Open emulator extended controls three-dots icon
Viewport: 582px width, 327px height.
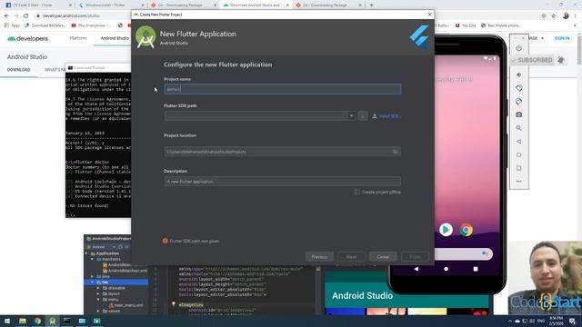[519, 182]
